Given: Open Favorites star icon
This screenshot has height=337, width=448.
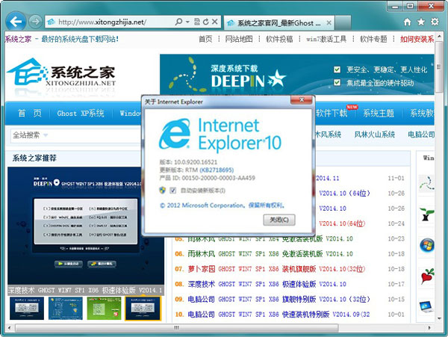Looking at the screenshot, I should (x=421, y=22).
